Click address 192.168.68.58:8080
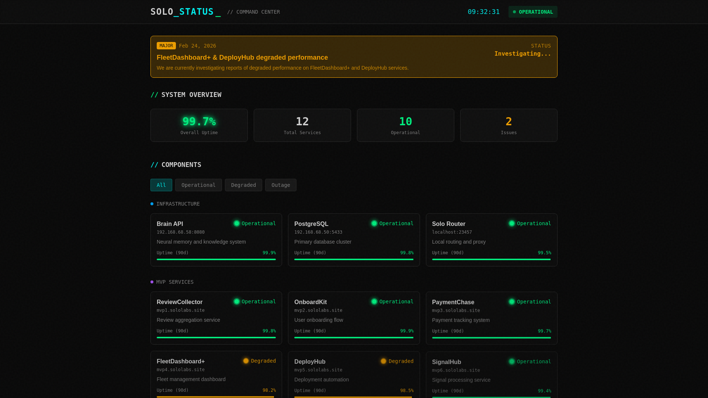Image resolution: width=708 pixels, height=398 pixels. 181,232
